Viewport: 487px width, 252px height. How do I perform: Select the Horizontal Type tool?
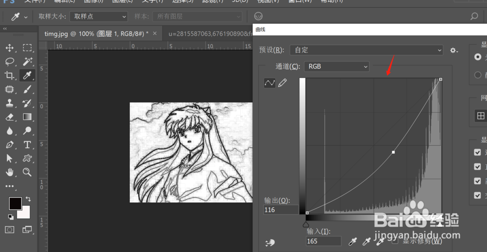coord(27,145)
